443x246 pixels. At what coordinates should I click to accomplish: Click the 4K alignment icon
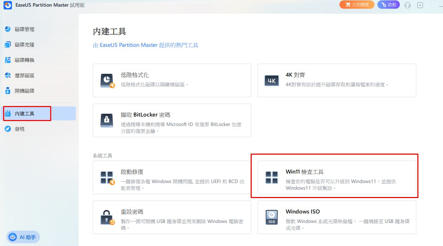click(x=272, y=80)
